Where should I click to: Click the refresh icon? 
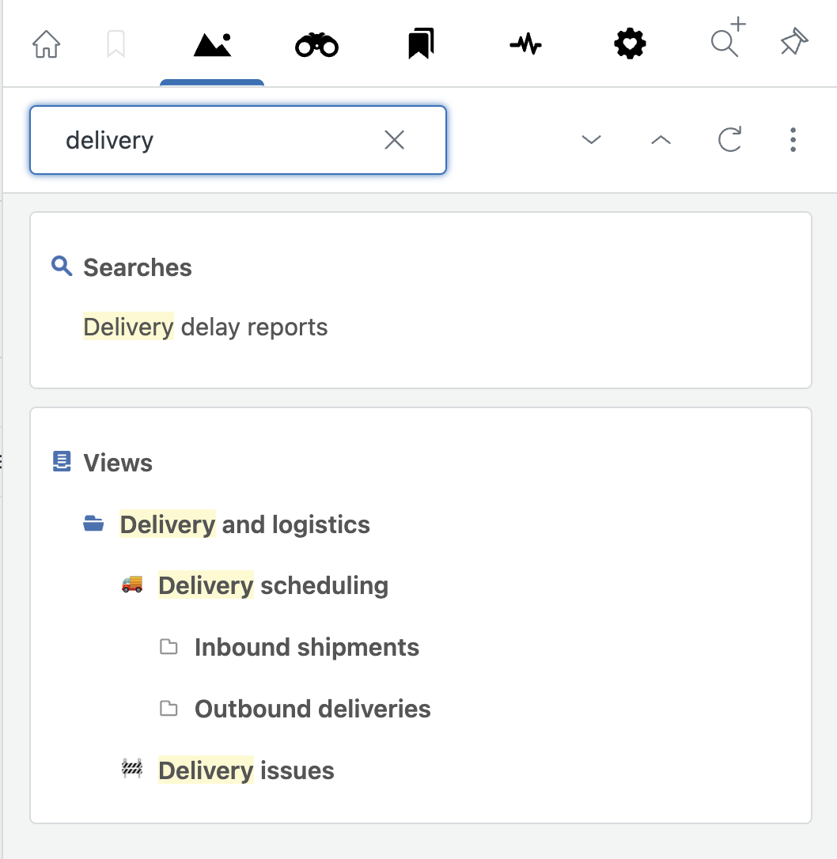point(729,139)
